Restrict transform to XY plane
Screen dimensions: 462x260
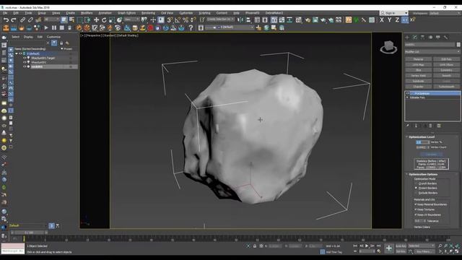[405, 19]
